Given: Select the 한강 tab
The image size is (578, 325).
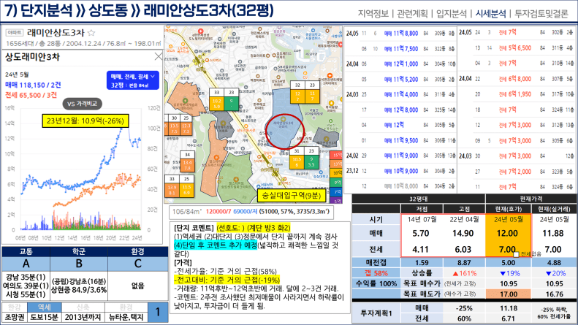Looking at the screenshot, I should coord(15,307).
